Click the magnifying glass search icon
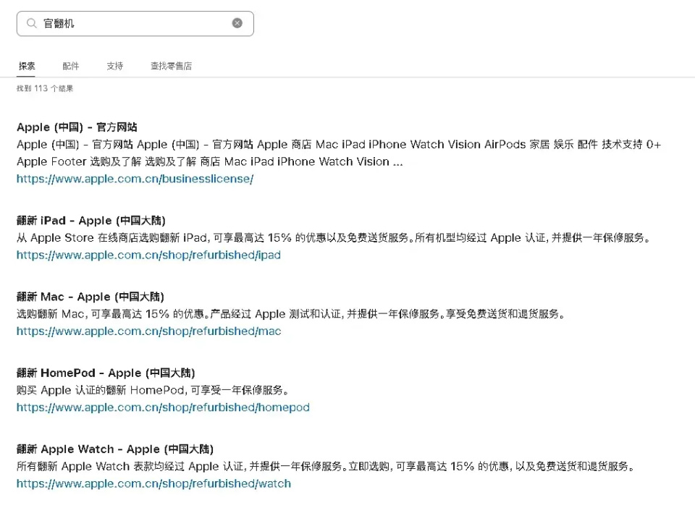Viewport: 695px width, 508px height. pos(31,23)
